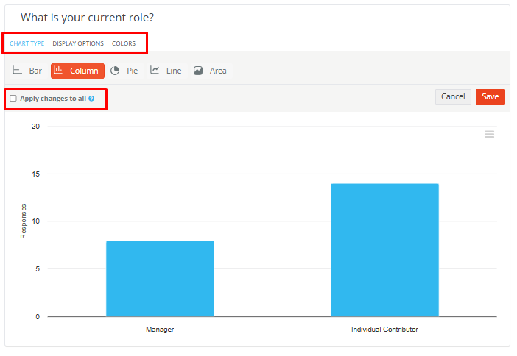Viewport: 517px width, 356px height.
Task: Click the Manager axis label
Action: click(160, 330)
